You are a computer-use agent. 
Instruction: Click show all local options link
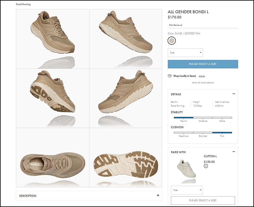(203, 82)
